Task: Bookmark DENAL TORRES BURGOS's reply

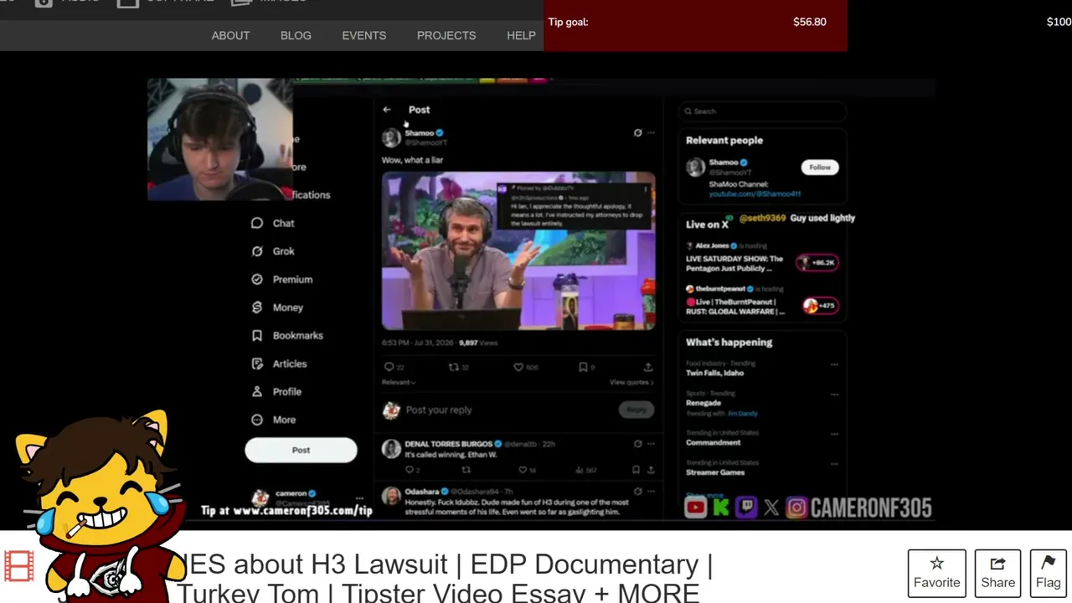Action: (636, 470)
